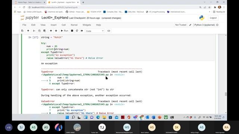Open the Help menu
The height and width of the screenshot is (134, 239).
[99, 25]
